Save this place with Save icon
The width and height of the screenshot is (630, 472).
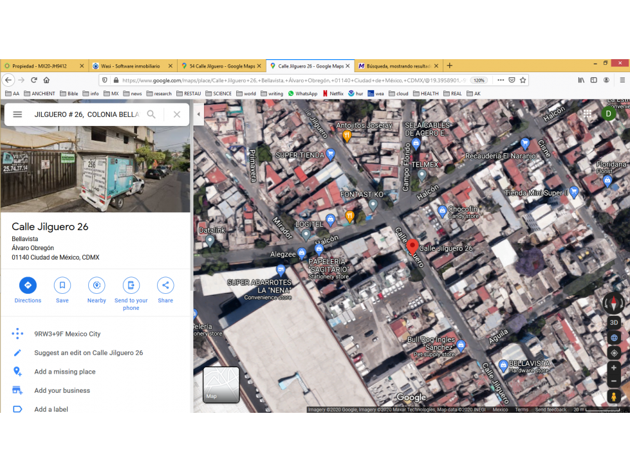pos(62,286)
